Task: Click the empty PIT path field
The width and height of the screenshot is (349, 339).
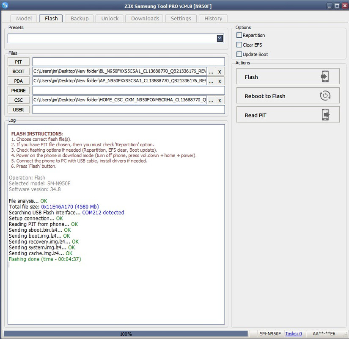Action: 129,62
